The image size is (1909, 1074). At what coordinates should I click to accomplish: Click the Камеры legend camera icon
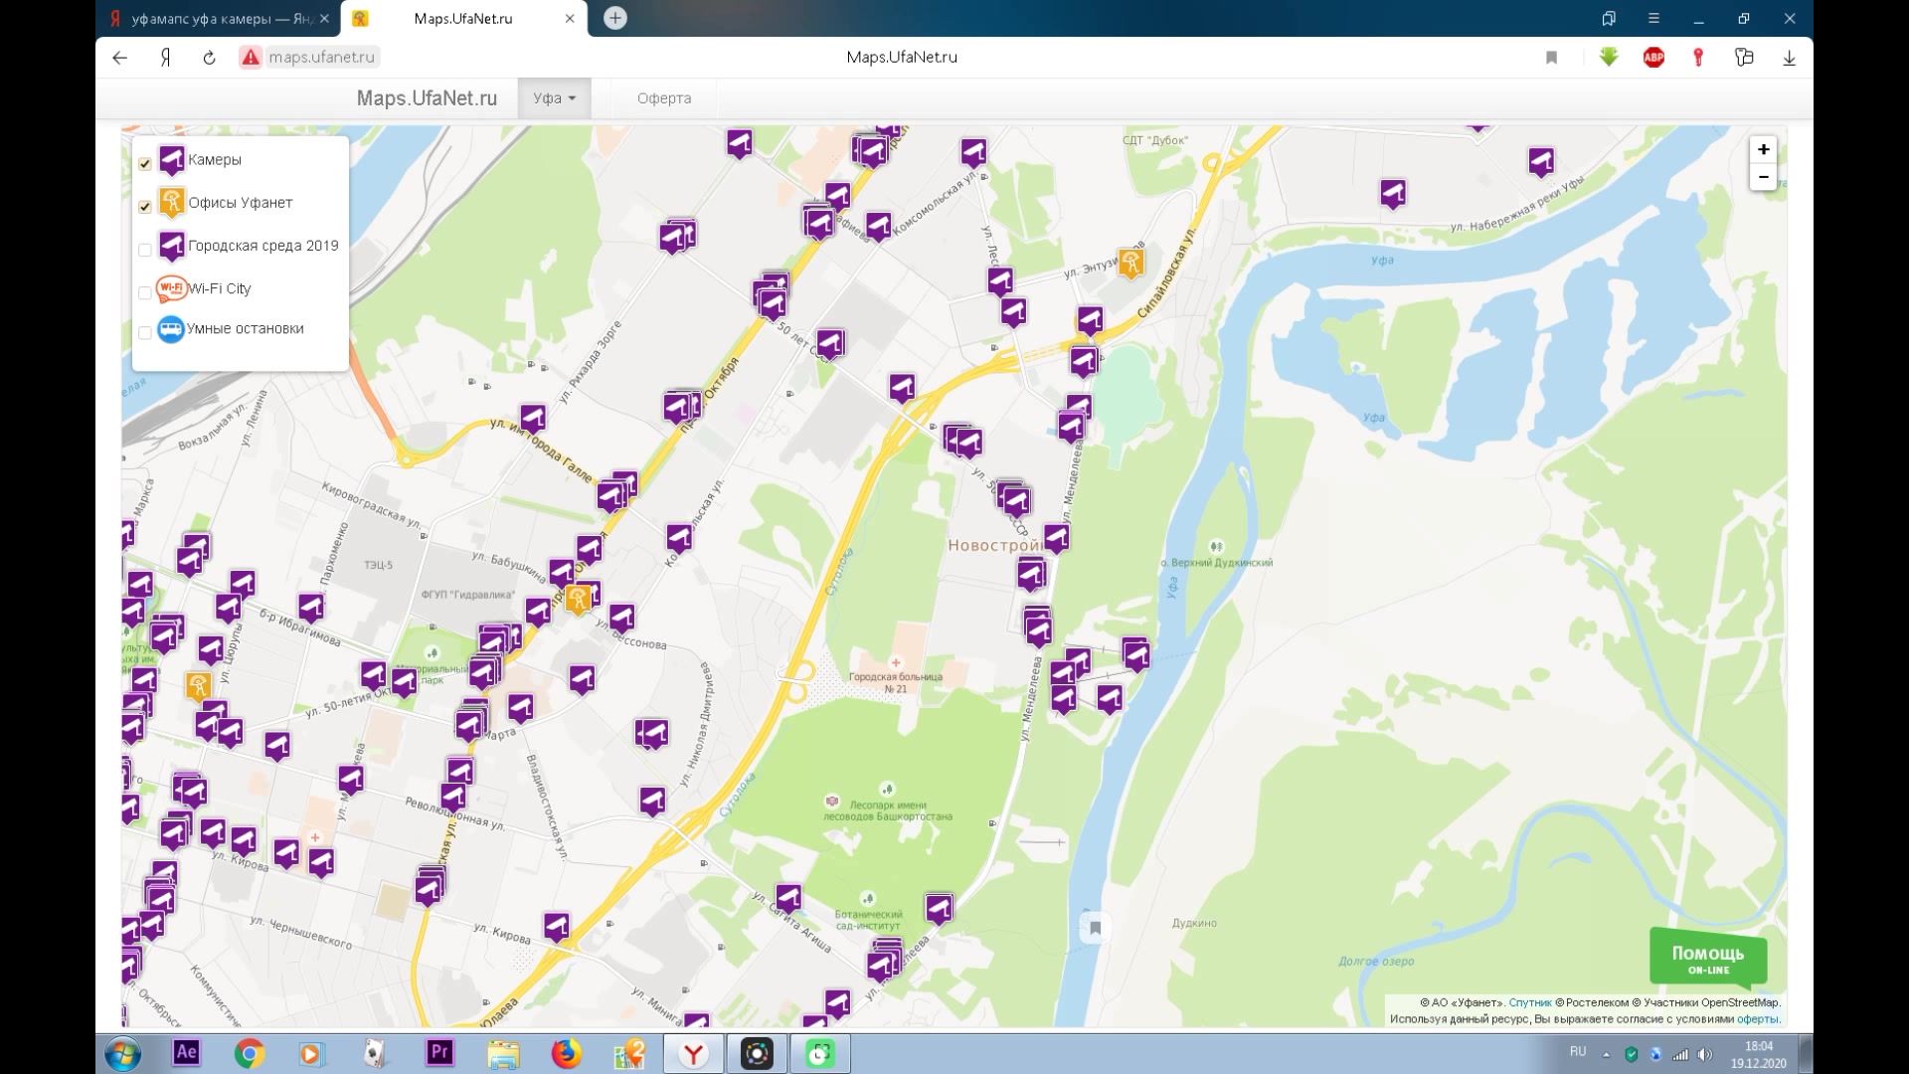point(172,160)
